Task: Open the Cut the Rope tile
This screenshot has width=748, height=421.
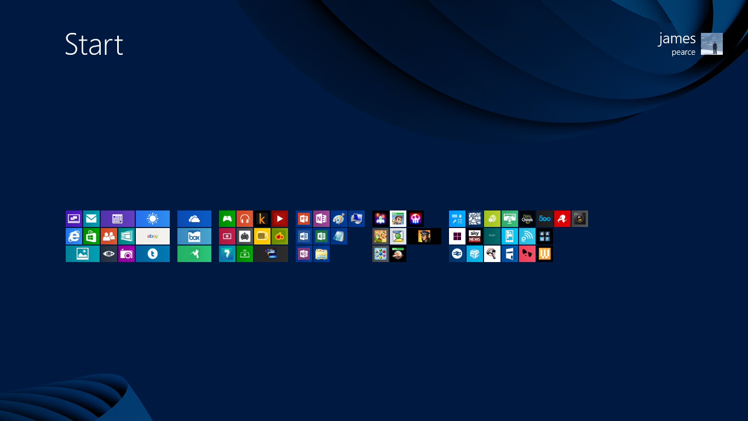Action: click(x=381, y=236)
